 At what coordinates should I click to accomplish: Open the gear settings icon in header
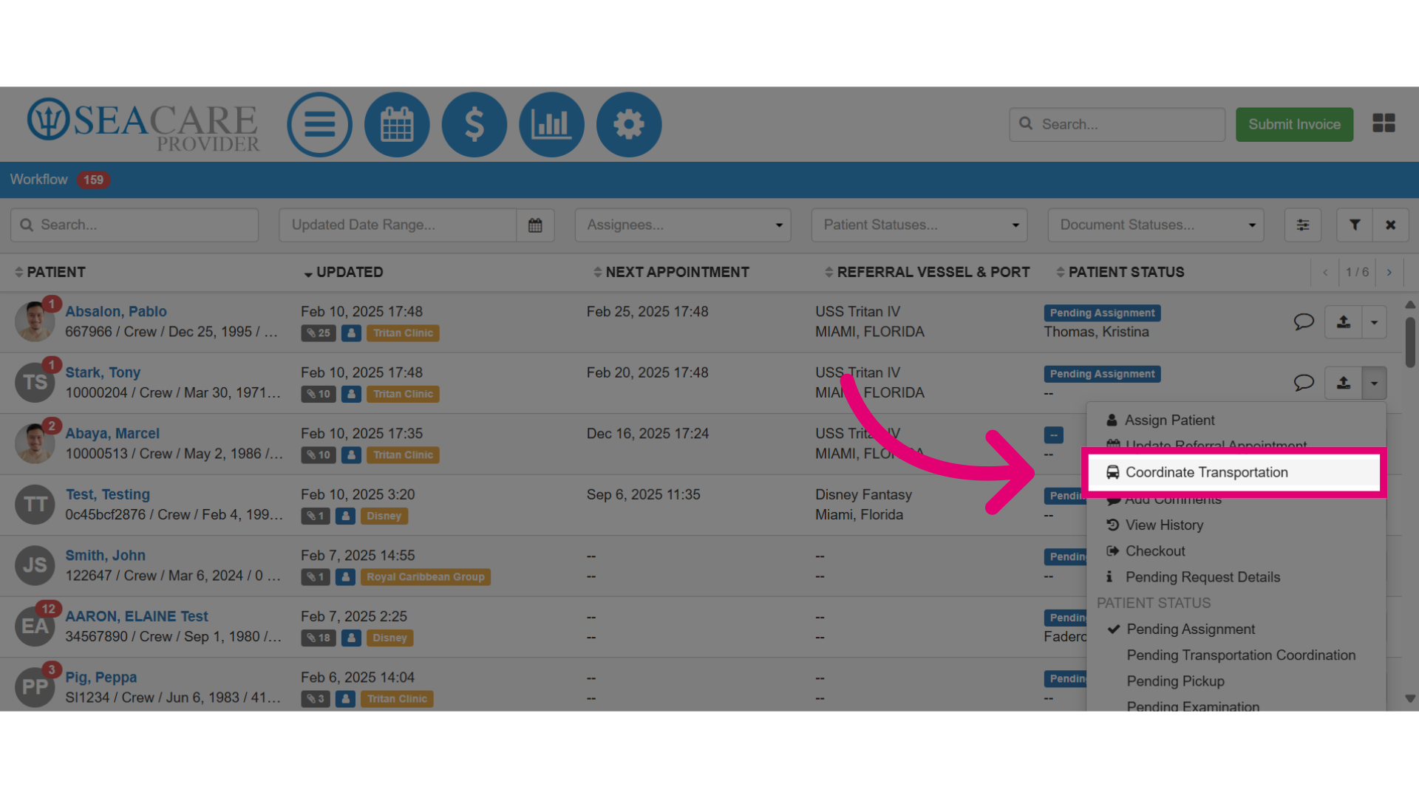tap(629, 124)
